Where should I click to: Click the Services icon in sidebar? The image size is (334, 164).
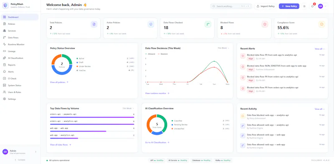click(x=5, y=30)
